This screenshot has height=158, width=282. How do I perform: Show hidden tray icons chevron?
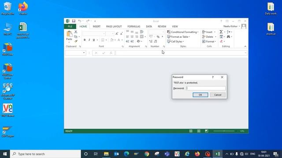tap(227, 154)
